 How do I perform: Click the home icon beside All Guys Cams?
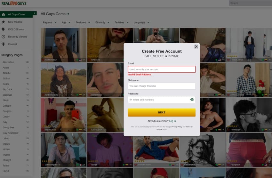point(3,15)
